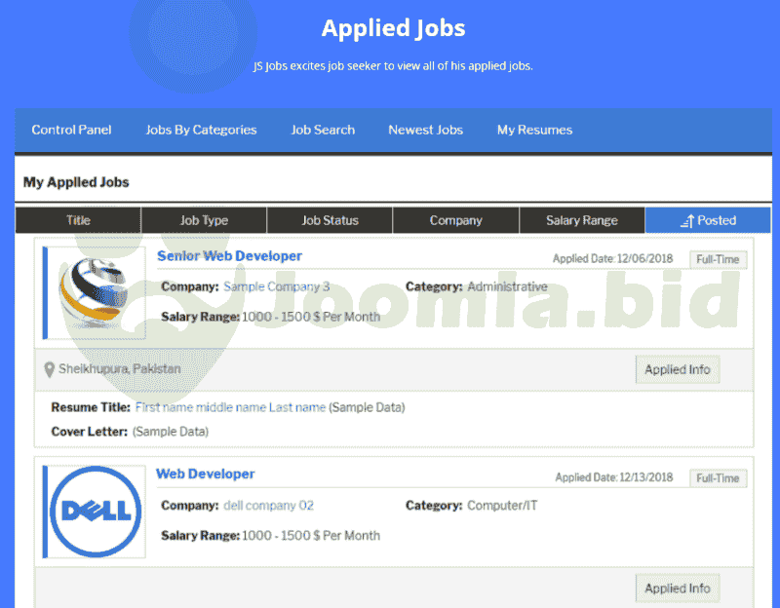Open the First name middle name resume link
Screen dimensions: 780x608
coord(230,407)
